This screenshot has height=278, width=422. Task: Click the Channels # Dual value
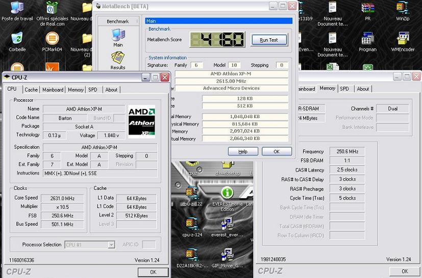392,109
